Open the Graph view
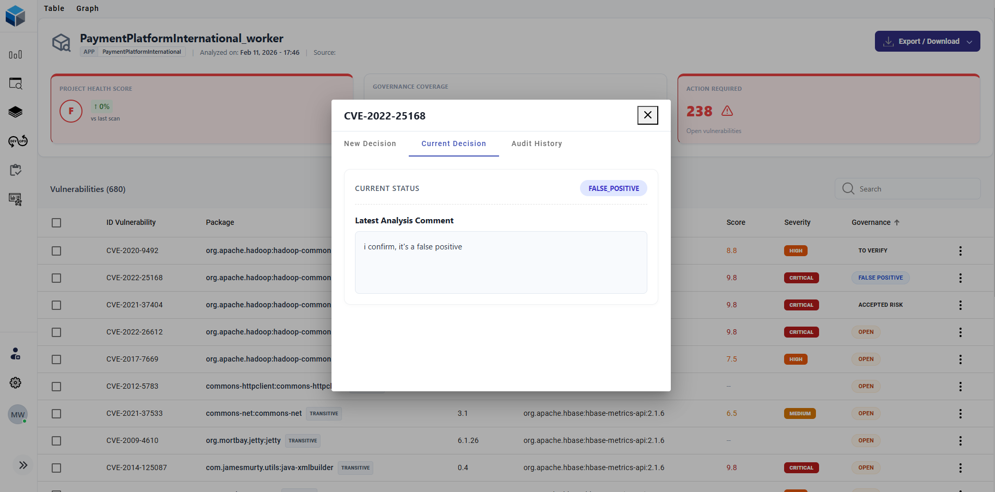The height and width of the screenshot is (492, 995). point(87,8)
